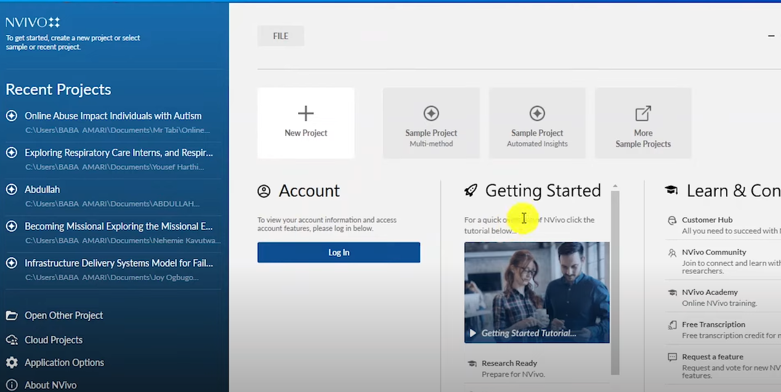Click the Account person icon
The height and width of the screenshot is (392, 781).
point(264,191)
